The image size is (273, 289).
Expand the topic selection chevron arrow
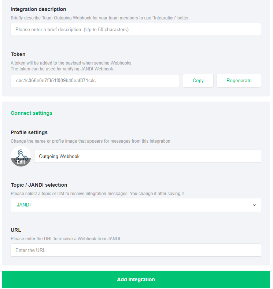click(x=254, y=205)
